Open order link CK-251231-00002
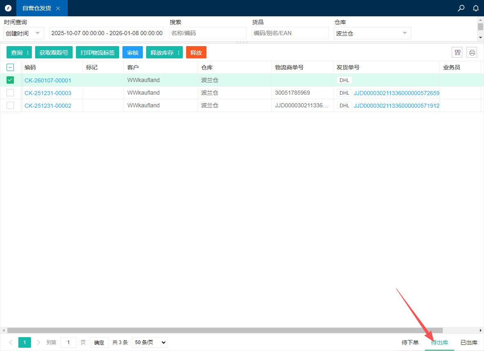This screenshot has height=351, width=484. point(48,106)
